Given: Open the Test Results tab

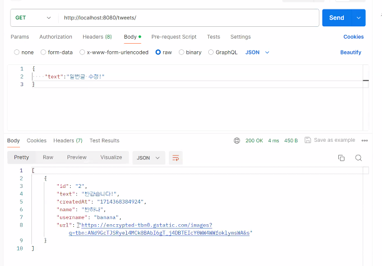Looking at the screenshot, I should tap(104, 140).
